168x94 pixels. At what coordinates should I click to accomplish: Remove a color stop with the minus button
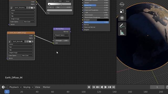pos(51,1)
